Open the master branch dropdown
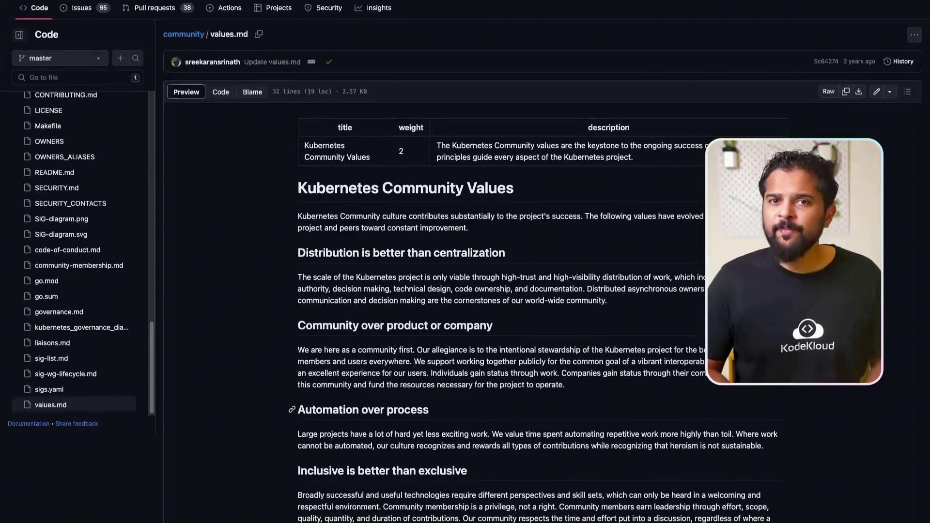 pyautogui.click(x=60, y=58)
